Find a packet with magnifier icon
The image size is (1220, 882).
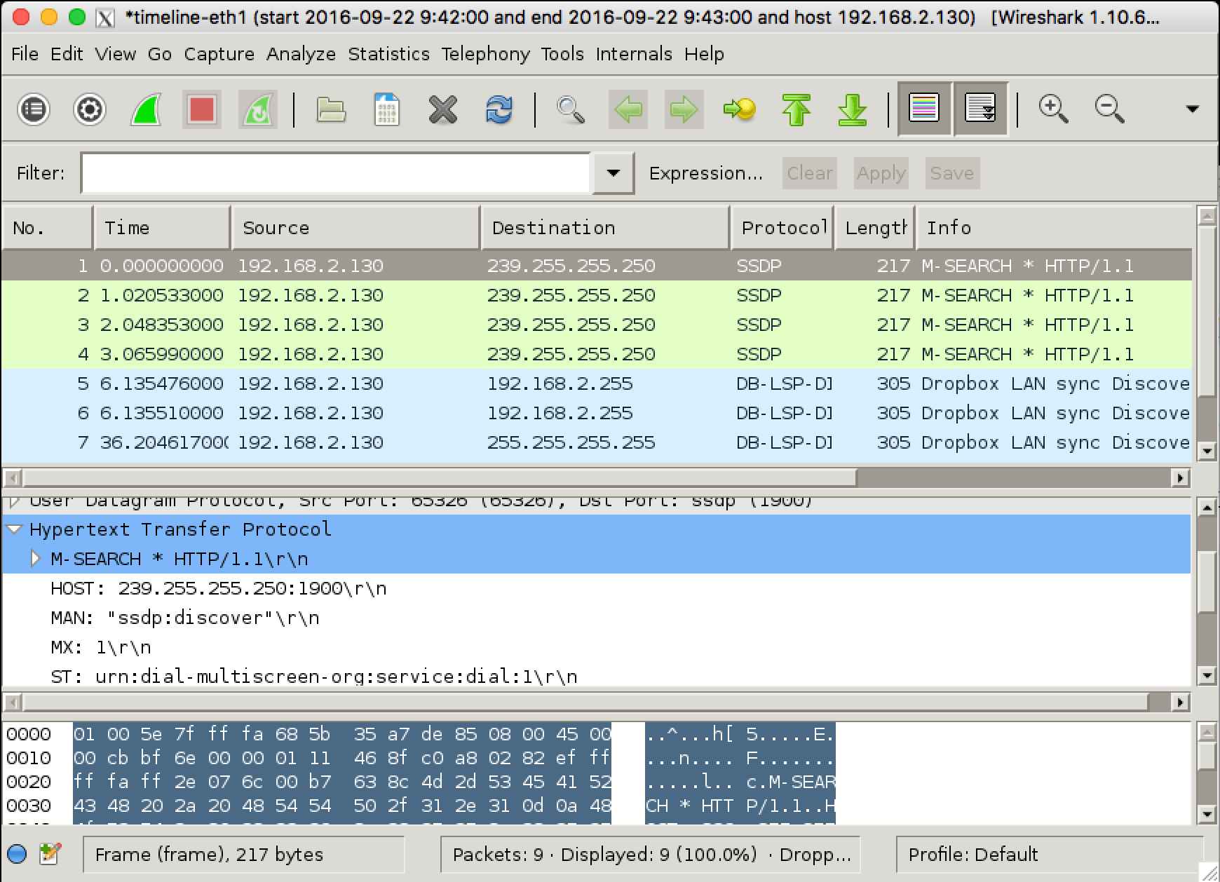(x=571, y=109)
